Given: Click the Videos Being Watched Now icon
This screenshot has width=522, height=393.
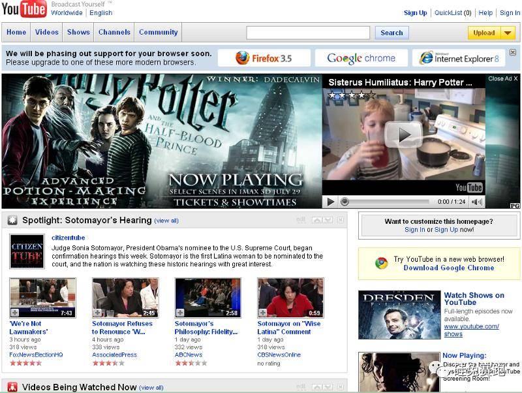Looking at the screenshot, I should click(x=12, y=387).
